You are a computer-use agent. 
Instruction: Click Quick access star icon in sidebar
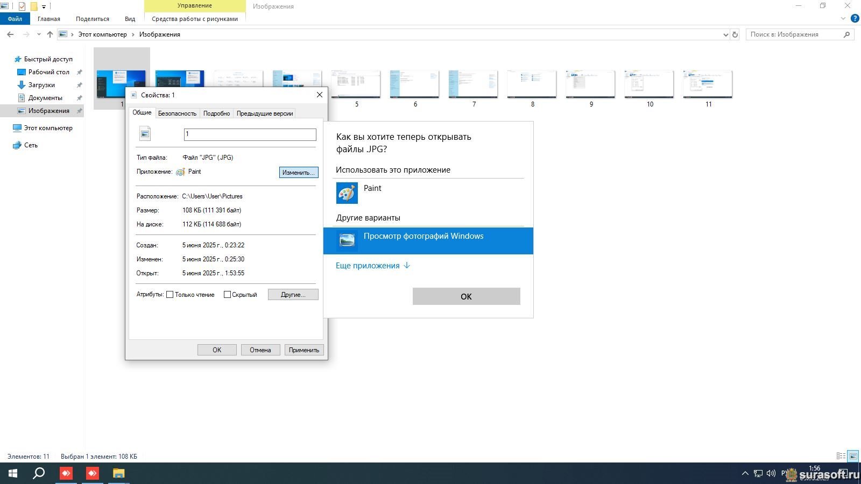tap(18, 59)
